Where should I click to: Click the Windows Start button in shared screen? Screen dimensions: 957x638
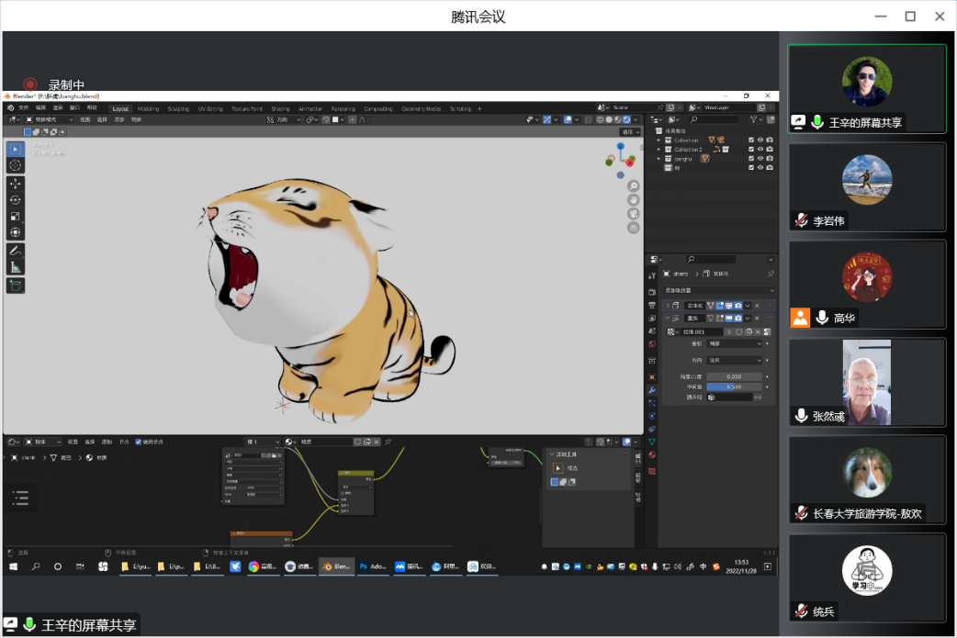pyautogui.click(x=14, y=566)
